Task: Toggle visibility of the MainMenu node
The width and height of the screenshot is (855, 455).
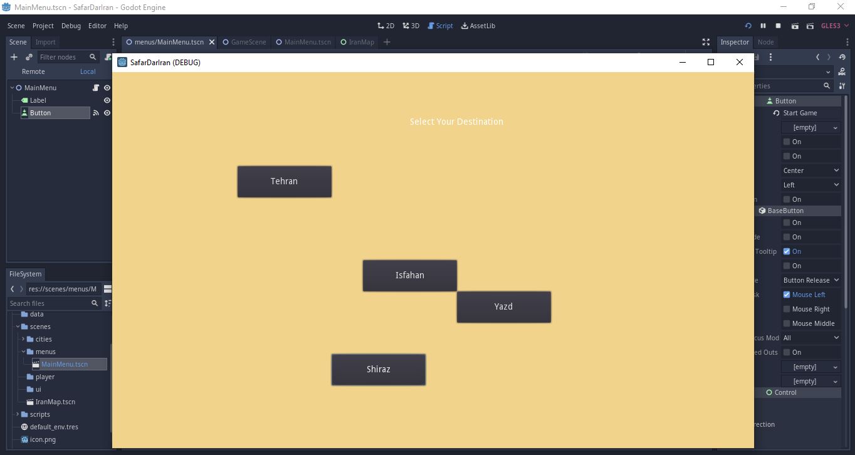Action: (x=107, y=88)
